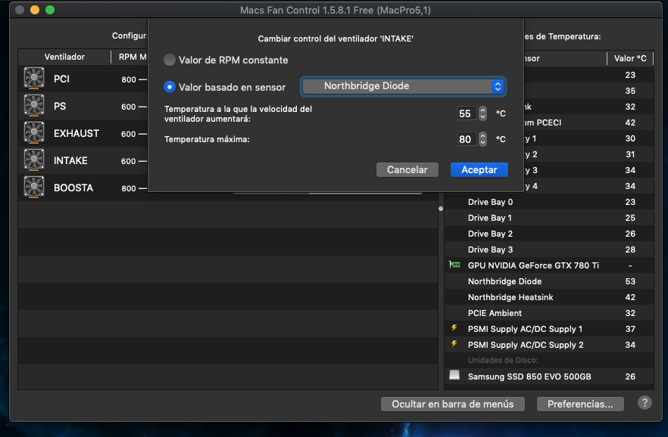Confirm with the Aceptar button
The width and height of the screenshot is (668, 437).
pos(479,170)
